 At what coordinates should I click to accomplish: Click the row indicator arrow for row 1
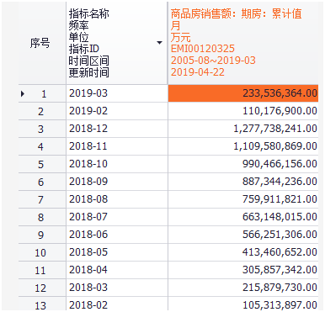pyautogui.click(x=23, y=93)
